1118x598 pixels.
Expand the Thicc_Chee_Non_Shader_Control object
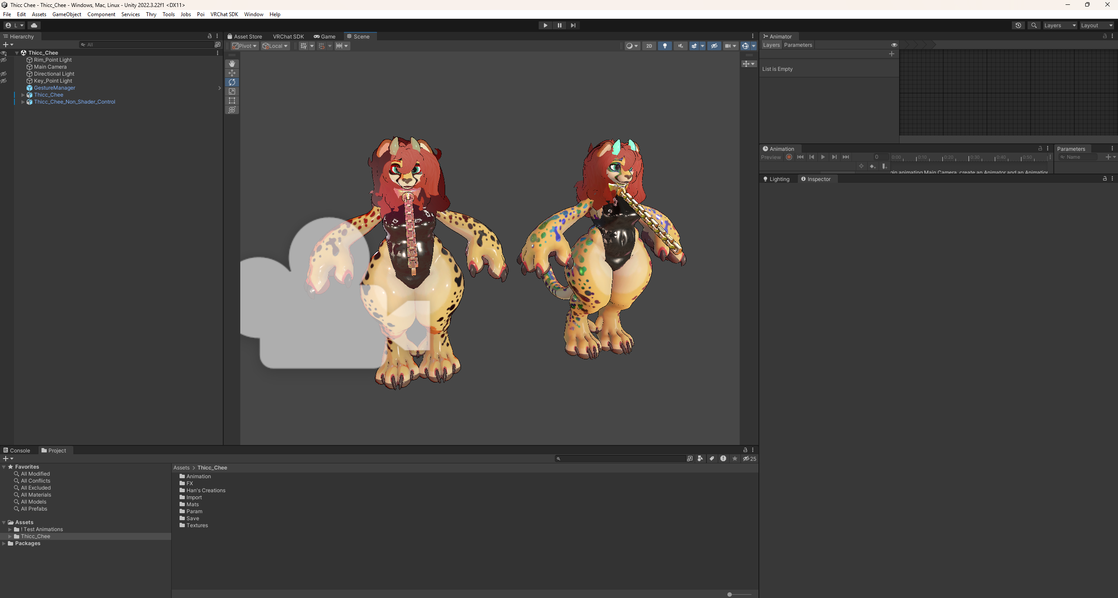tap(23, 102)
